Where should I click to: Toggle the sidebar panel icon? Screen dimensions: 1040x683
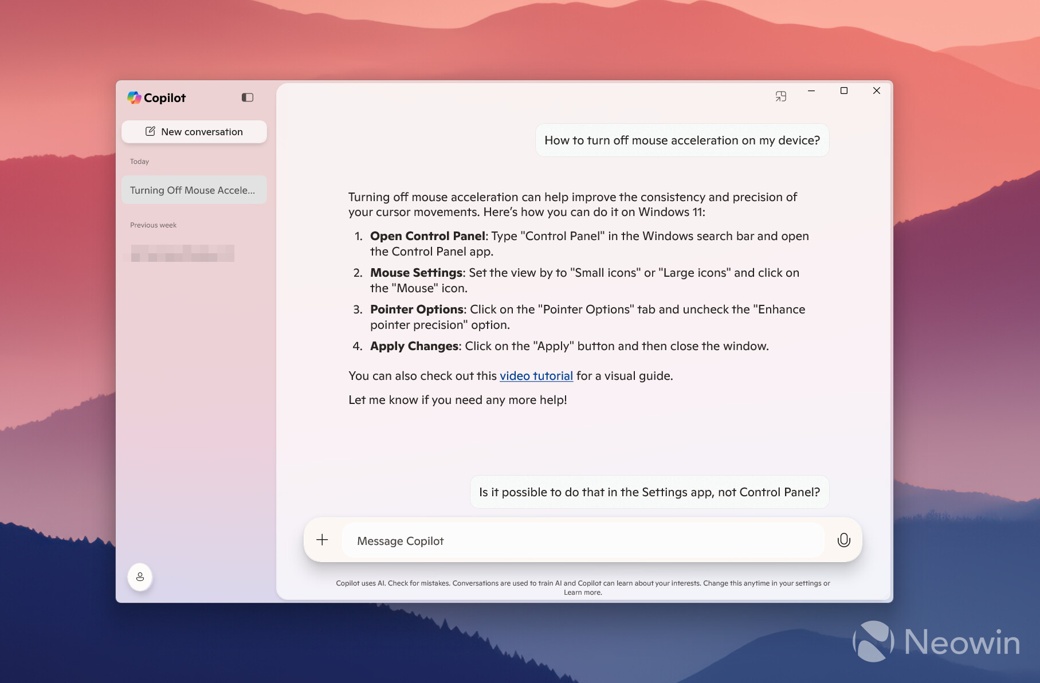click(x=248, y=97)
